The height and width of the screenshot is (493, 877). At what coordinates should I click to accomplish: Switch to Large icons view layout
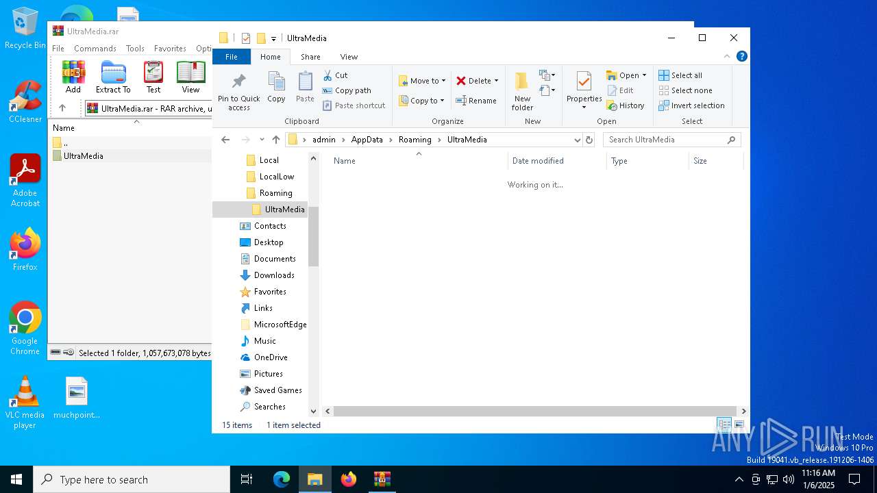point(739,425)
